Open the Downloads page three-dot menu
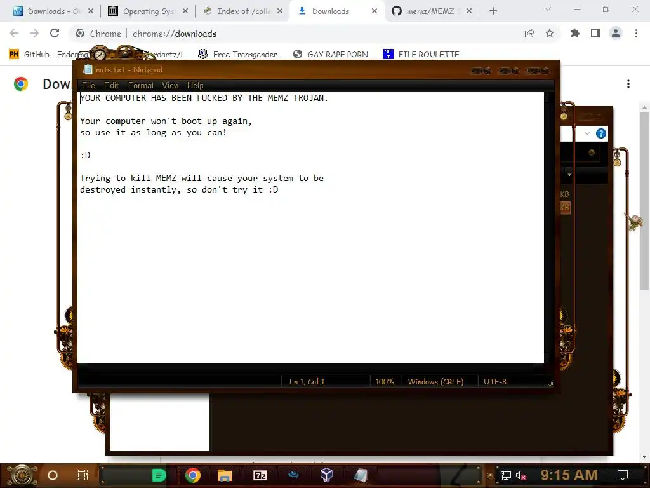Image resolution: width=650 pixels, height=488 pixels. (628, 85)
